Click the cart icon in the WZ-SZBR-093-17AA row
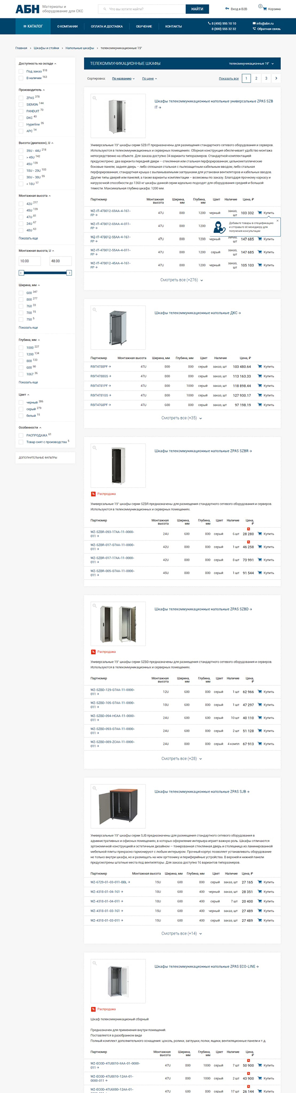This screenshot has height=1093, width=296. tap(260, 534)
